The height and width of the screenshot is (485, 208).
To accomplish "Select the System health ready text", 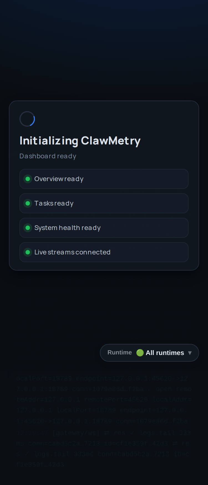I will pos(67,228).
